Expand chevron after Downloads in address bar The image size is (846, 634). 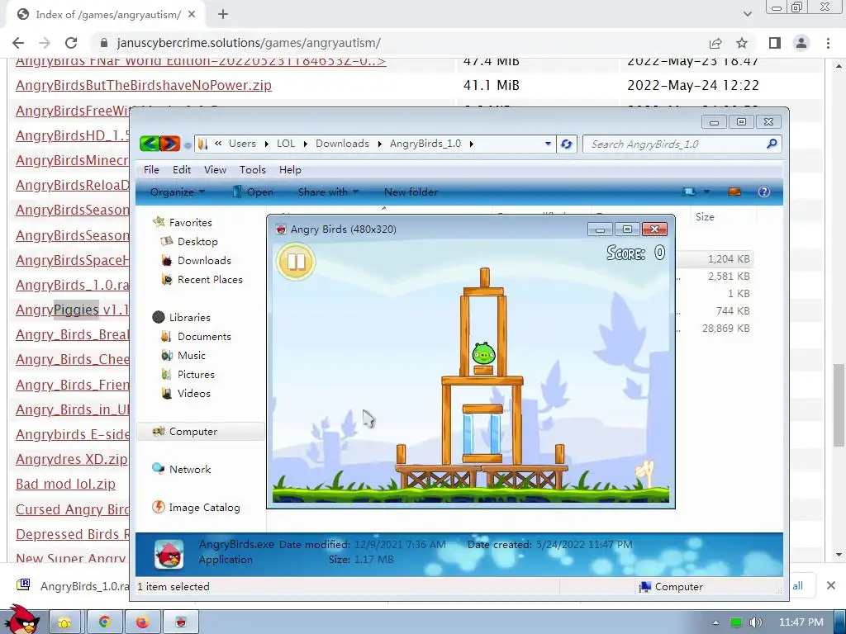coord(380,144)
